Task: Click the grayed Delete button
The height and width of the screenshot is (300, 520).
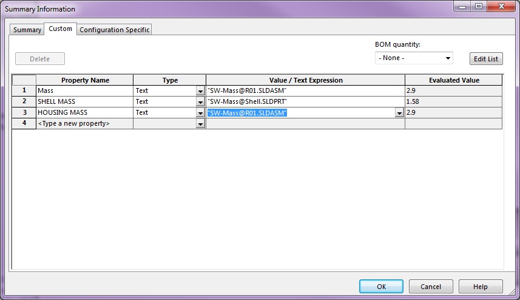Action: tap(40, 59)
